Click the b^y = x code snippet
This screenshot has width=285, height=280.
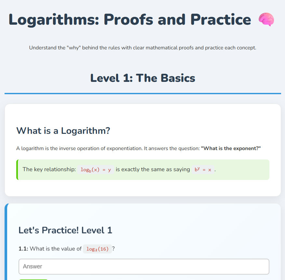tap(203, 170)
